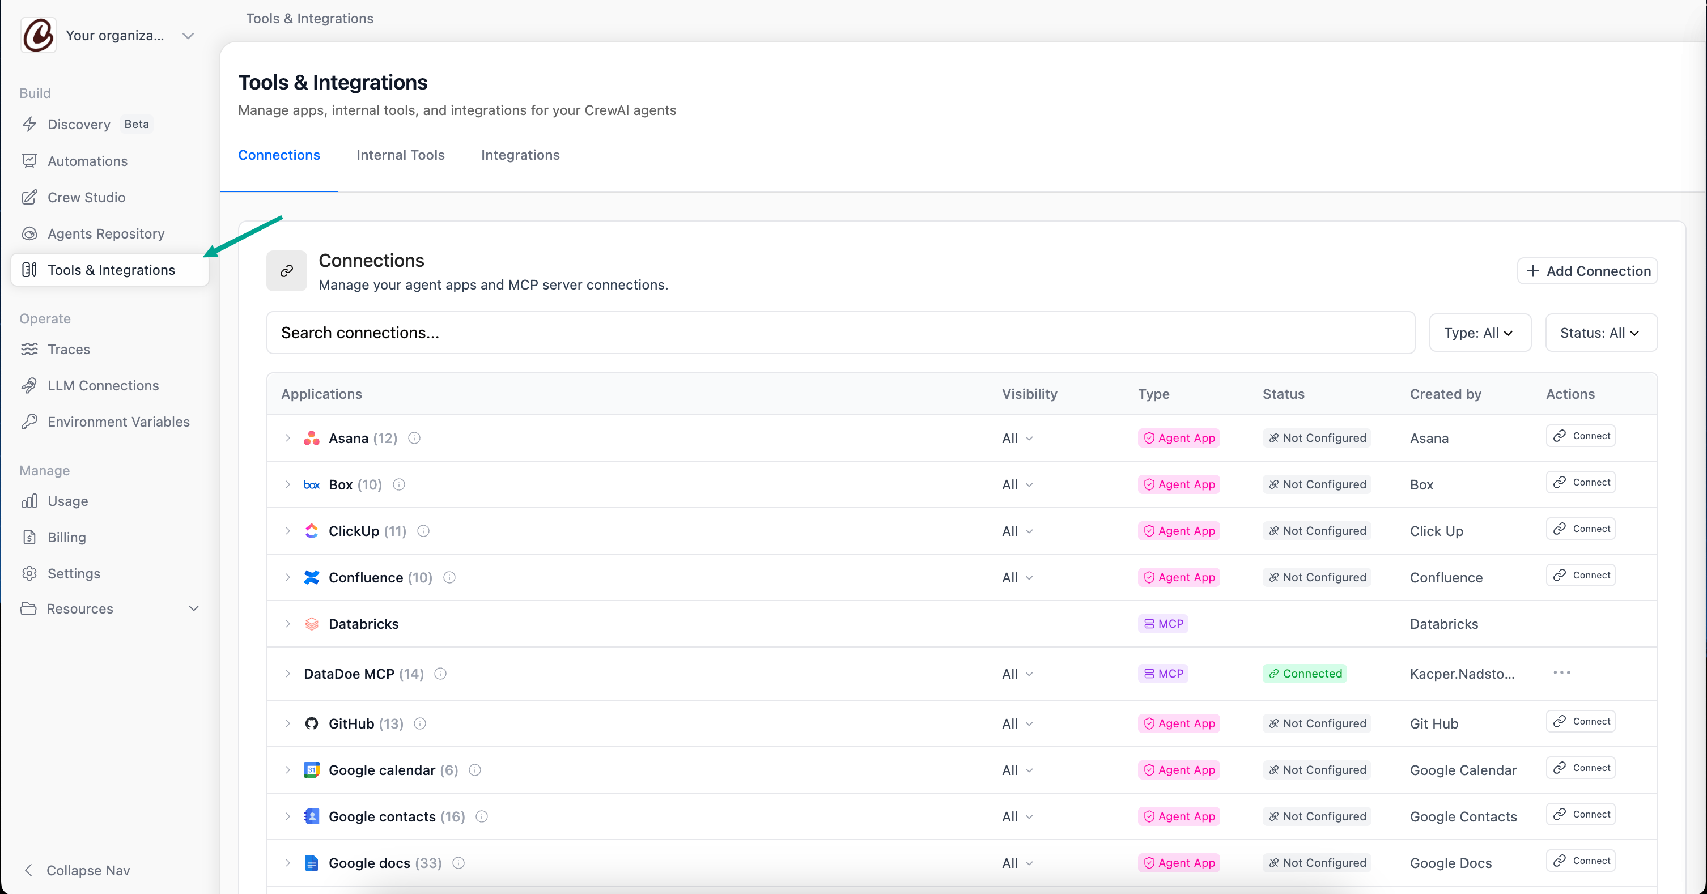Expand the GitHub row
The image size is (1707, 894).
point(287,724)
